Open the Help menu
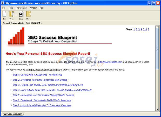 [42, 8]
